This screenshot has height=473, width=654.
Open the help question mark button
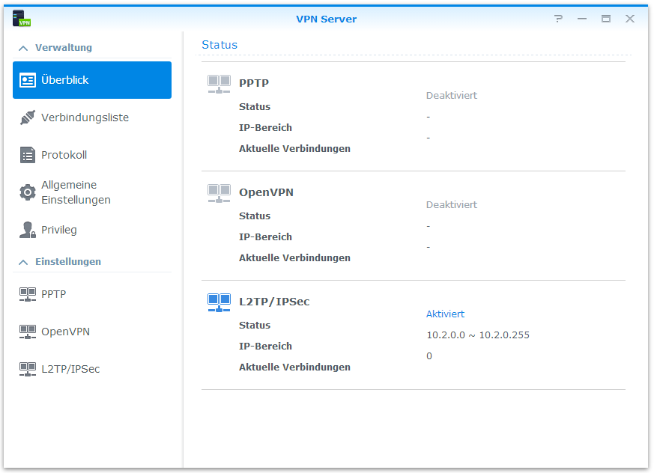click(558, 19)
